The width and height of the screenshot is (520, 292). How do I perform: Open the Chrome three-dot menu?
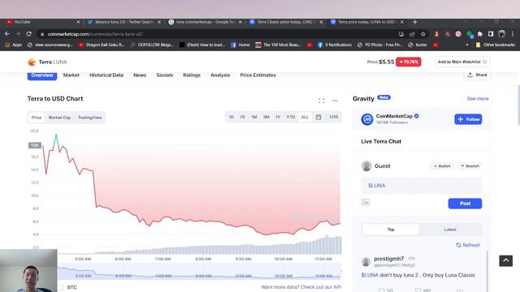pyautogui.click(x=513, y=34)
